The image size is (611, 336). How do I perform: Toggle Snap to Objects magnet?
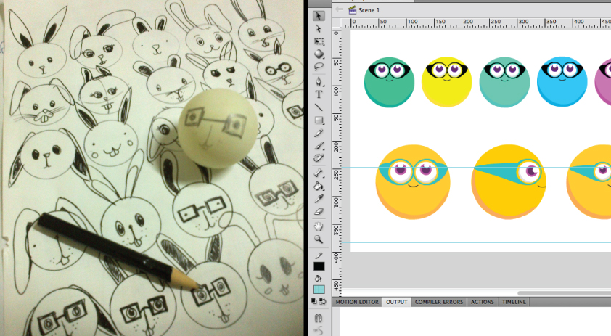319,318
